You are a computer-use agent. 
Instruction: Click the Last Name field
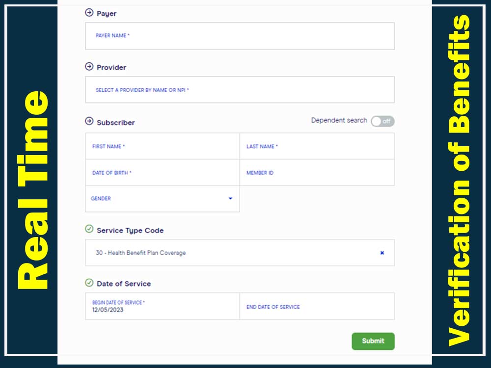pos(317,146)
